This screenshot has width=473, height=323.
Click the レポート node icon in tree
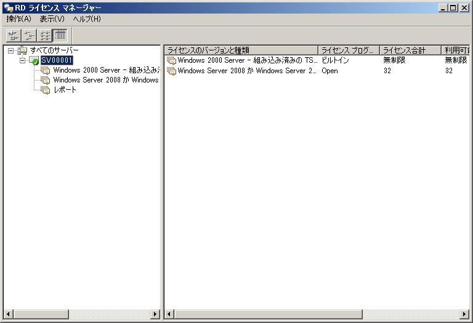(x=45, y=90)
